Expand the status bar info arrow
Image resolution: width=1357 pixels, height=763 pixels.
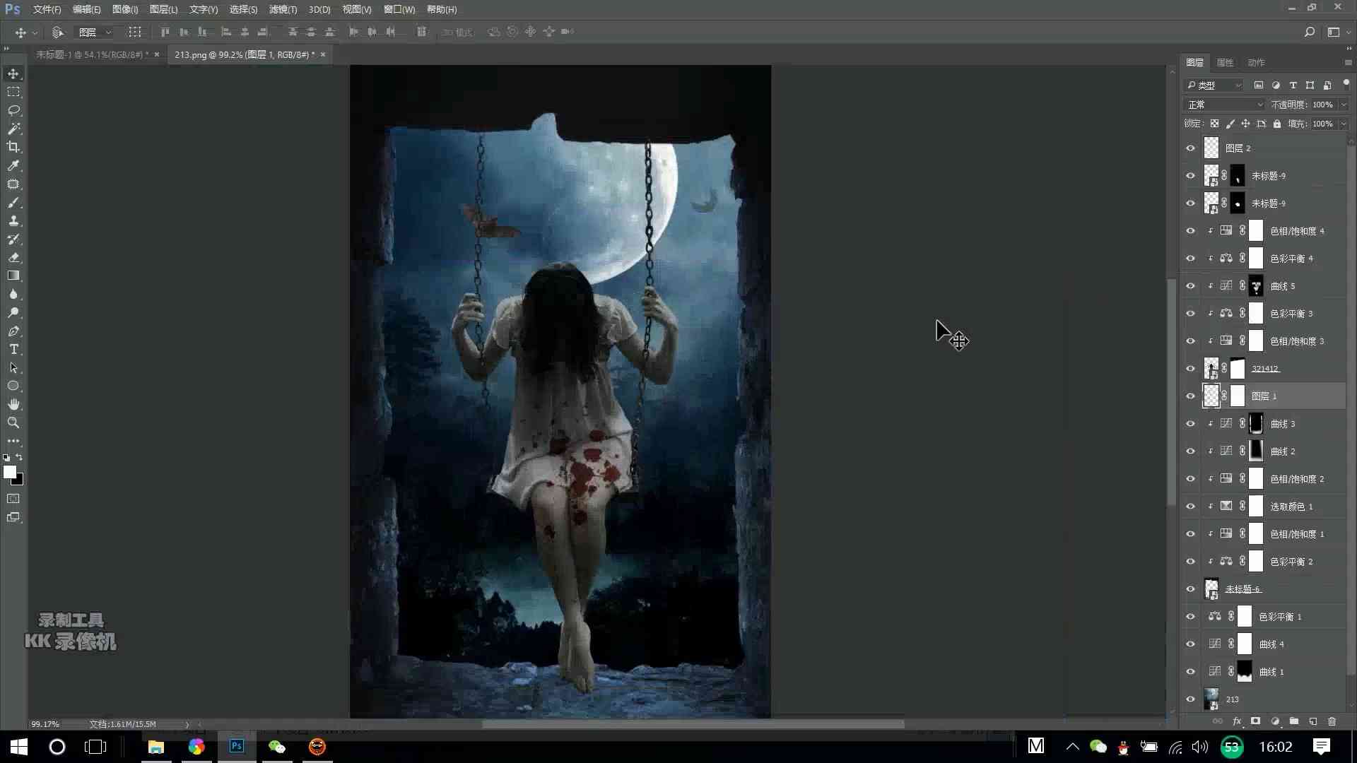[x=187, y=724]
